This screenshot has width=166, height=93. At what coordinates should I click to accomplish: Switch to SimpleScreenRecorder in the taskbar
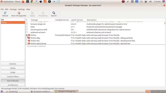coord(41,91)
